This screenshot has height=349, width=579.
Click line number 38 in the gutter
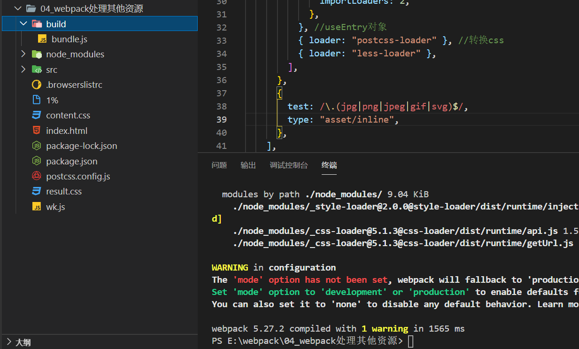point(222,106)
